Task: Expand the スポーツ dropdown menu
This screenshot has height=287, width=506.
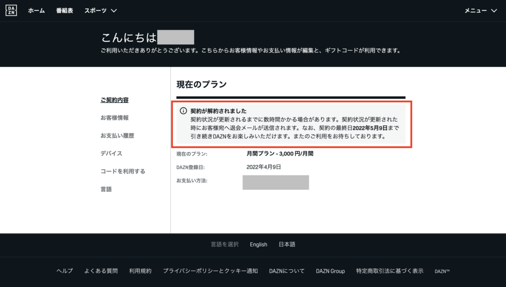Action: [x=100, y=11]
